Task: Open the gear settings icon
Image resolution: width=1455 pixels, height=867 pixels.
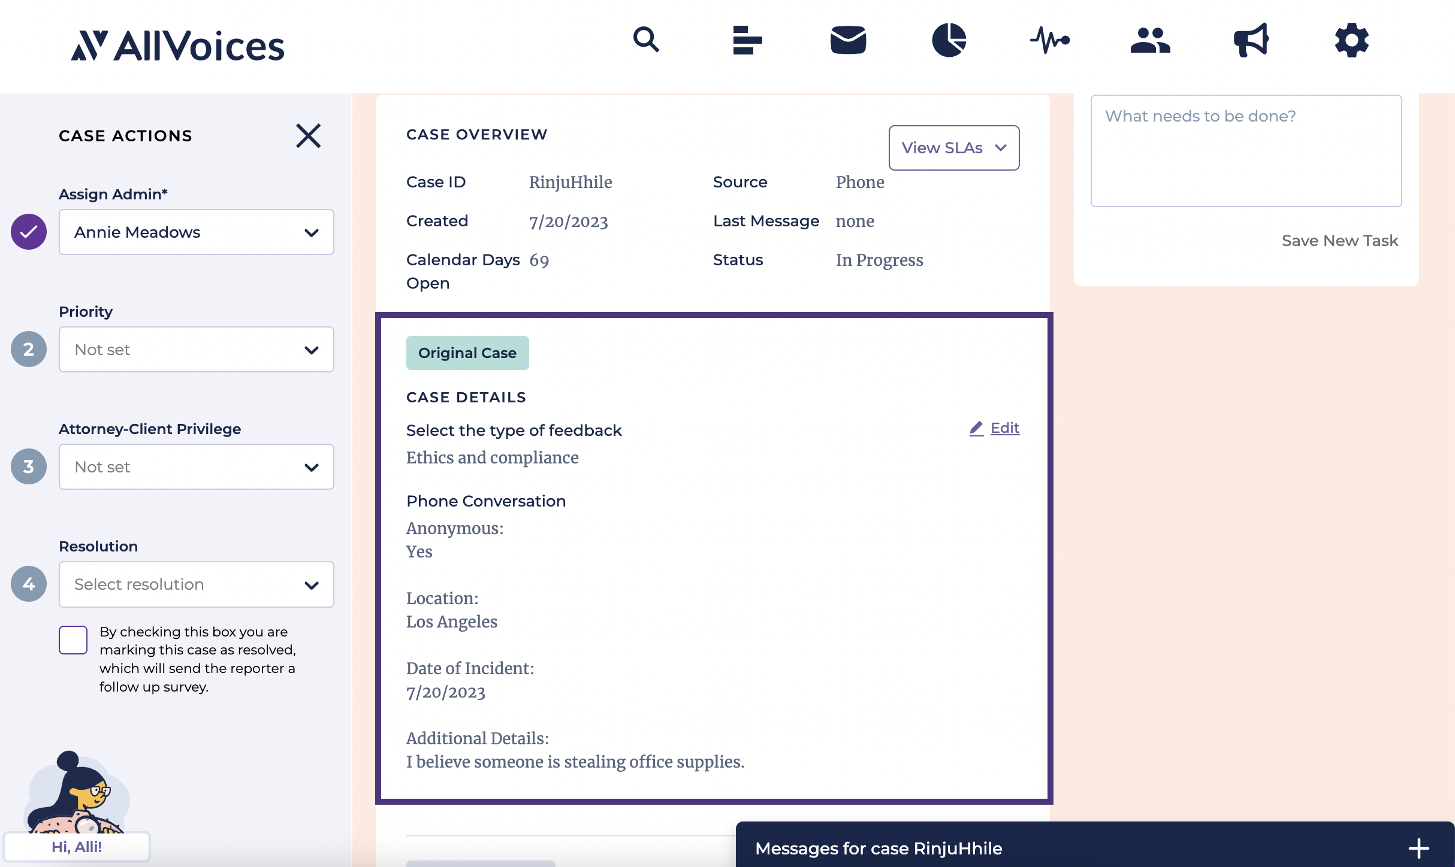Action: tap(1351, 40)
